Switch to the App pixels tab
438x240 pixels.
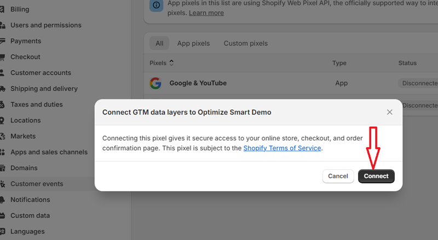(193, 43)
